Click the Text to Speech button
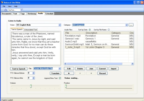 19,69
